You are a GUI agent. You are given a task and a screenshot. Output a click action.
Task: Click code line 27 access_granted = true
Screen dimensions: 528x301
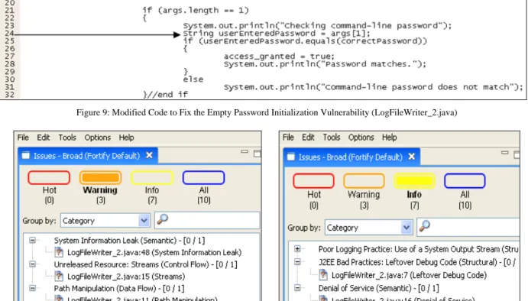coord(279,57)
